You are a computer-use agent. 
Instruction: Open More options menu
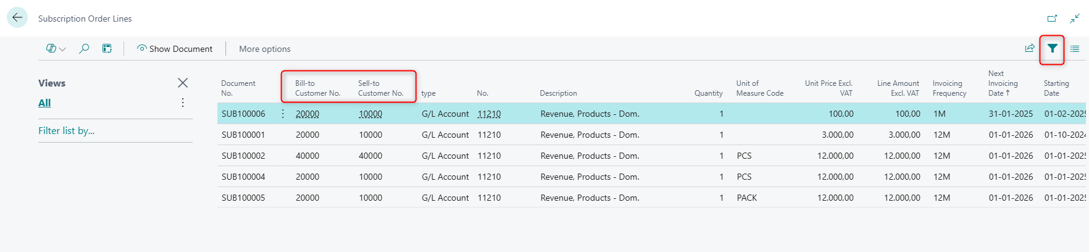[x=264, y=49]
